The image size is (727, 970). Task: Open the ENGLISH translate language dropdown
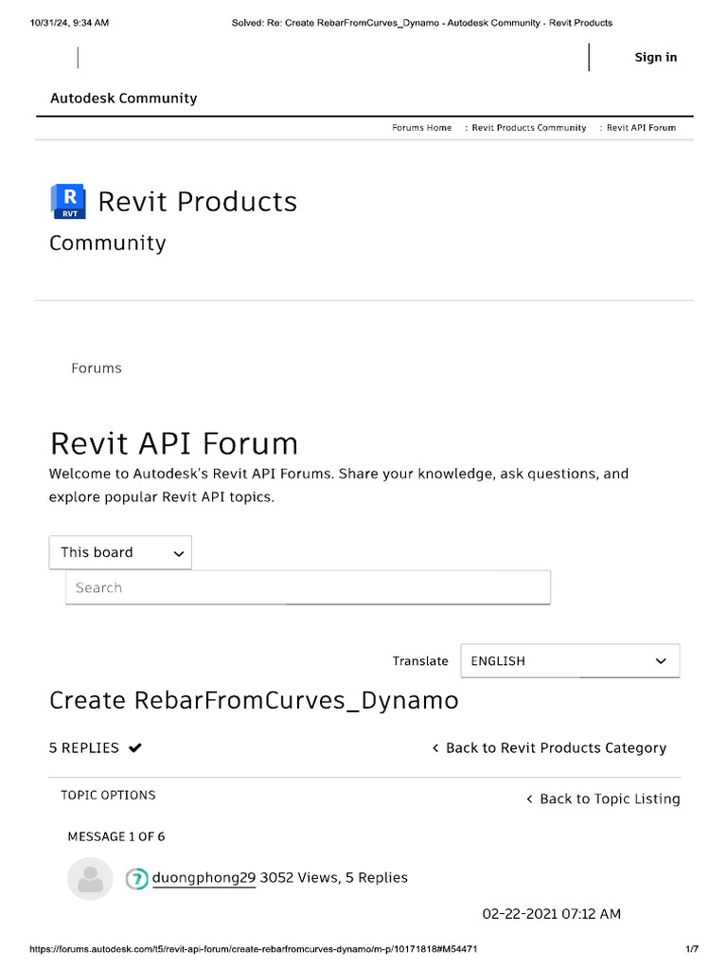pyautogui.click(x=570, y=660)
